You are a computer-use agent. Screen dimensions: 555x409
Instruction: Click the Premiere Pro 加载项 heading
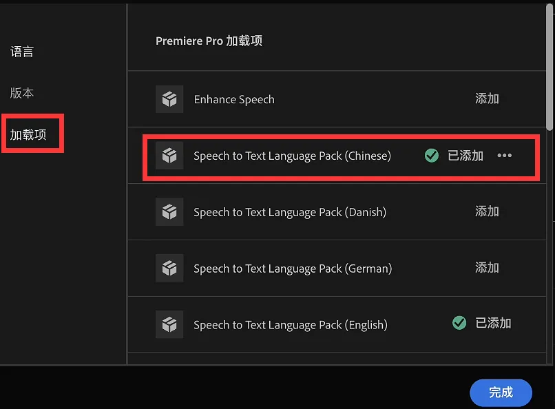point(209,41)
